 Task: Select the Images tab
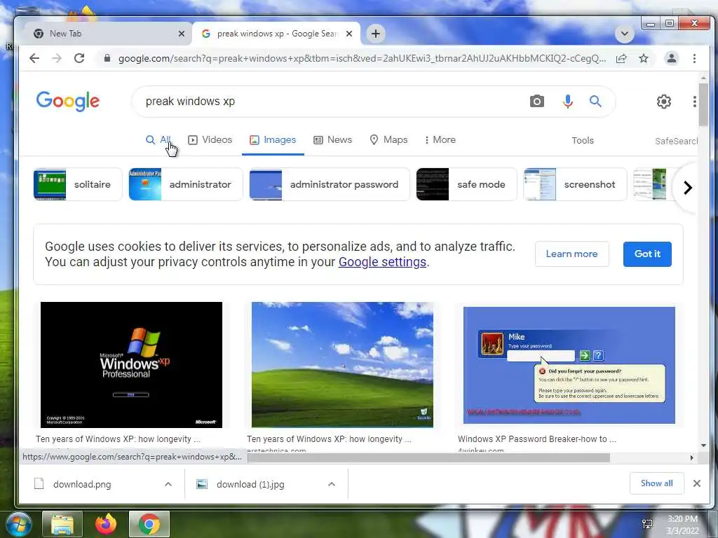273,139
